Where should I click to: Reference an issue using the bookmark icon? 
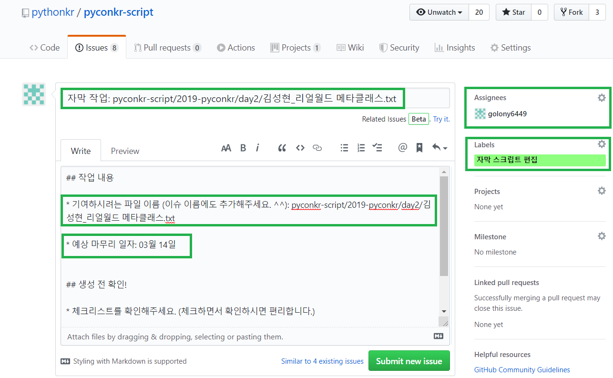419,148
